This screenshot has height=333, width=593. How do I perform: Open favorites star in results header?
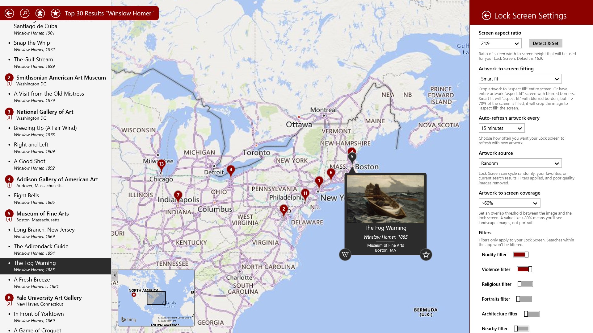click(56, 13)
